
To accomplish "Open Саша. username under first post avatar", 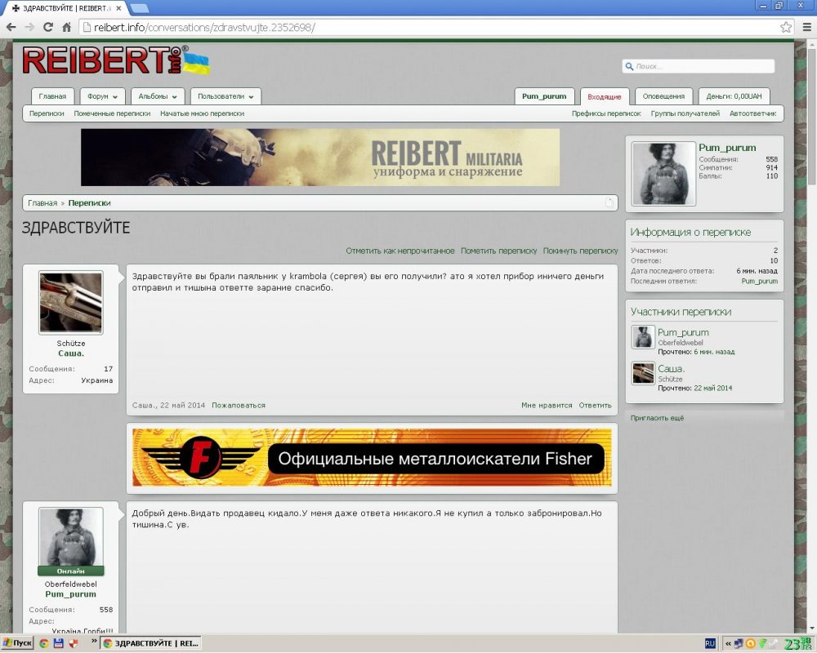I will (71, 353).
